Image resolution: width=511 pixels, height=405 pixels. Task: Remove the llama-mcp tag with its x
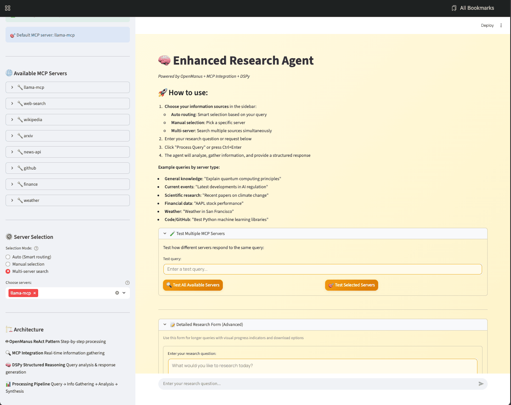(x=35, y=293)
